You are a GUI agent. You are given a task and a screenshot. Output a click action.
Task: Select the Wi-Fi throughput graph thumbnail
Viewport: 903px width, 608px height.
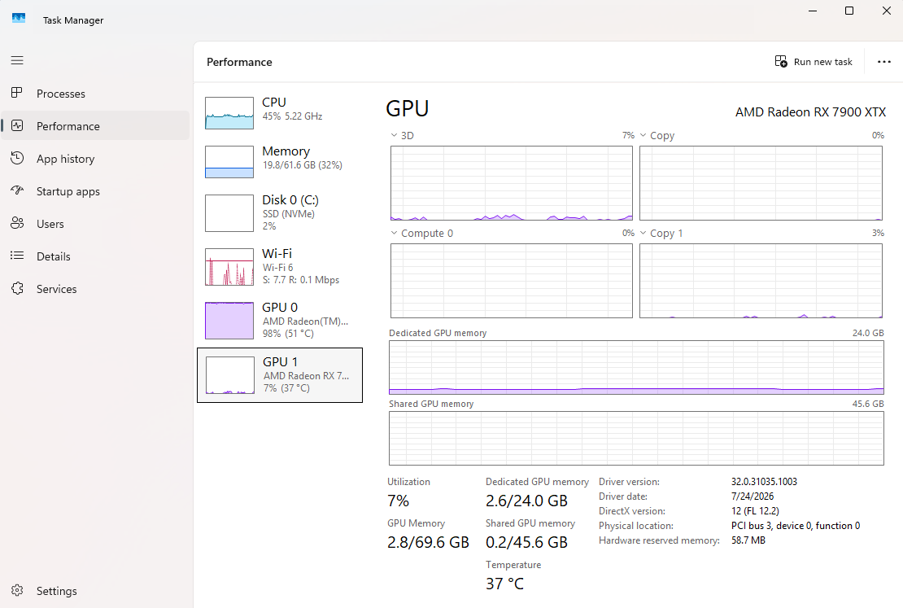(x=229, y=267)
